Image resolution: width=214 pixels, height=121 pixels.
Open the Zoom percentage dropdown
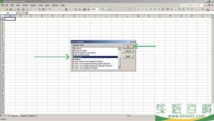coord(99,9)
